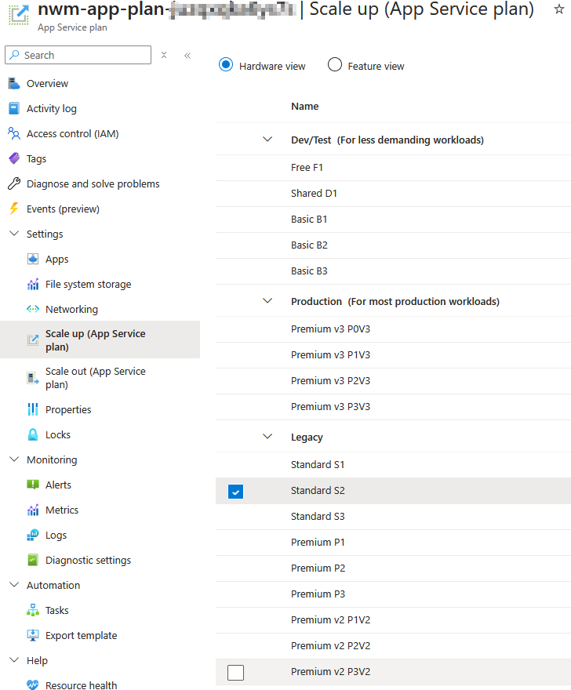
Task: Select the Free F1 row
Action: (393, 168)
